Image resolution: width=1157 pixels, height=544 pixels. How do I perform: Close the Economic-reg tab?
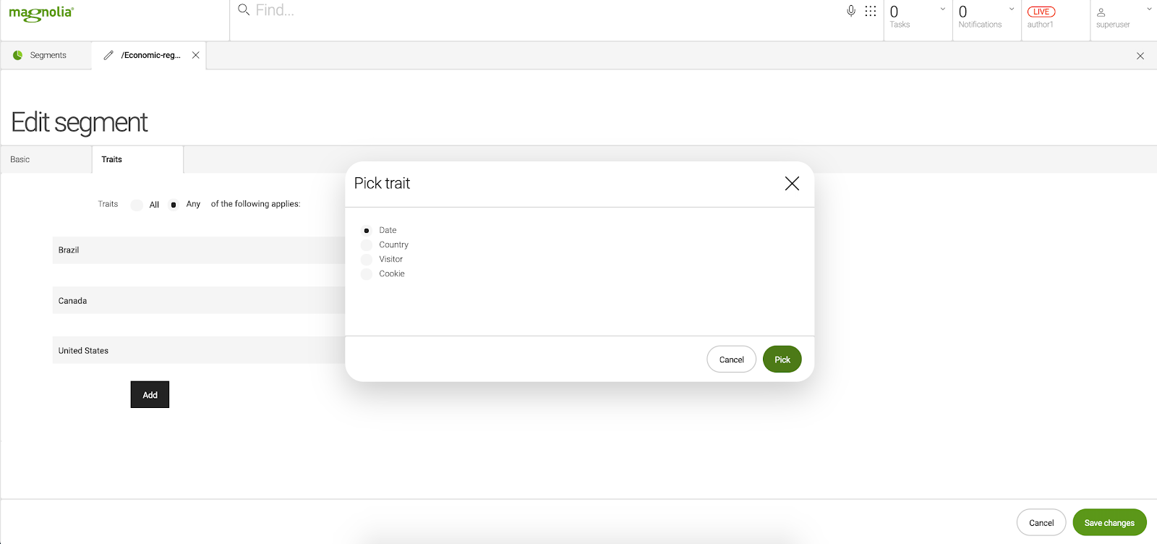click(195, 55)
